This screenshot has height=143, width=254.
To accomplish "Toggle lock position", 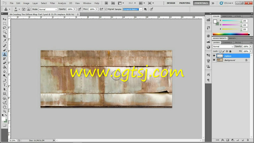I will pos(227,51).
